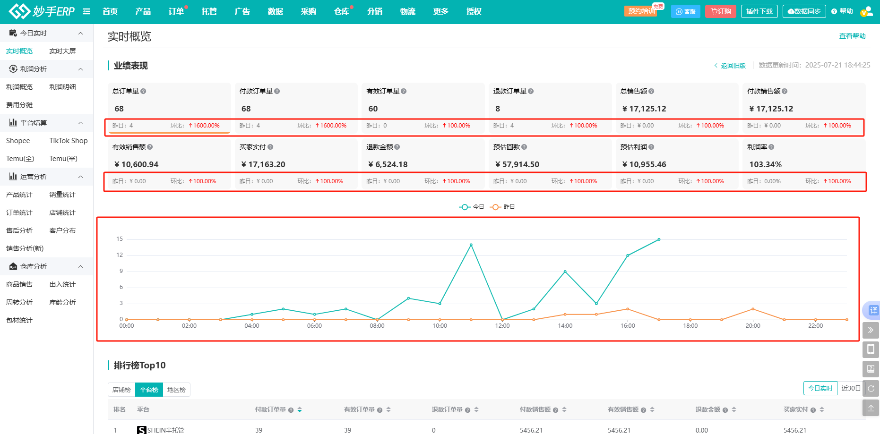
Task: Open 销售分析(新) in the sidebar
Action: (25, 248)
